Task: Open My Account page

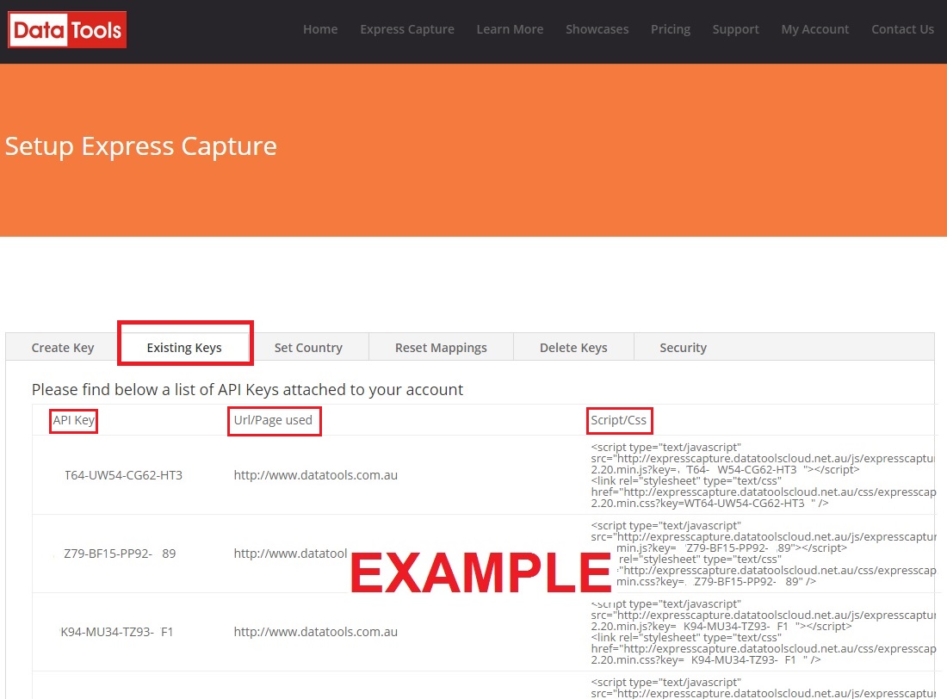Action: 814,29
